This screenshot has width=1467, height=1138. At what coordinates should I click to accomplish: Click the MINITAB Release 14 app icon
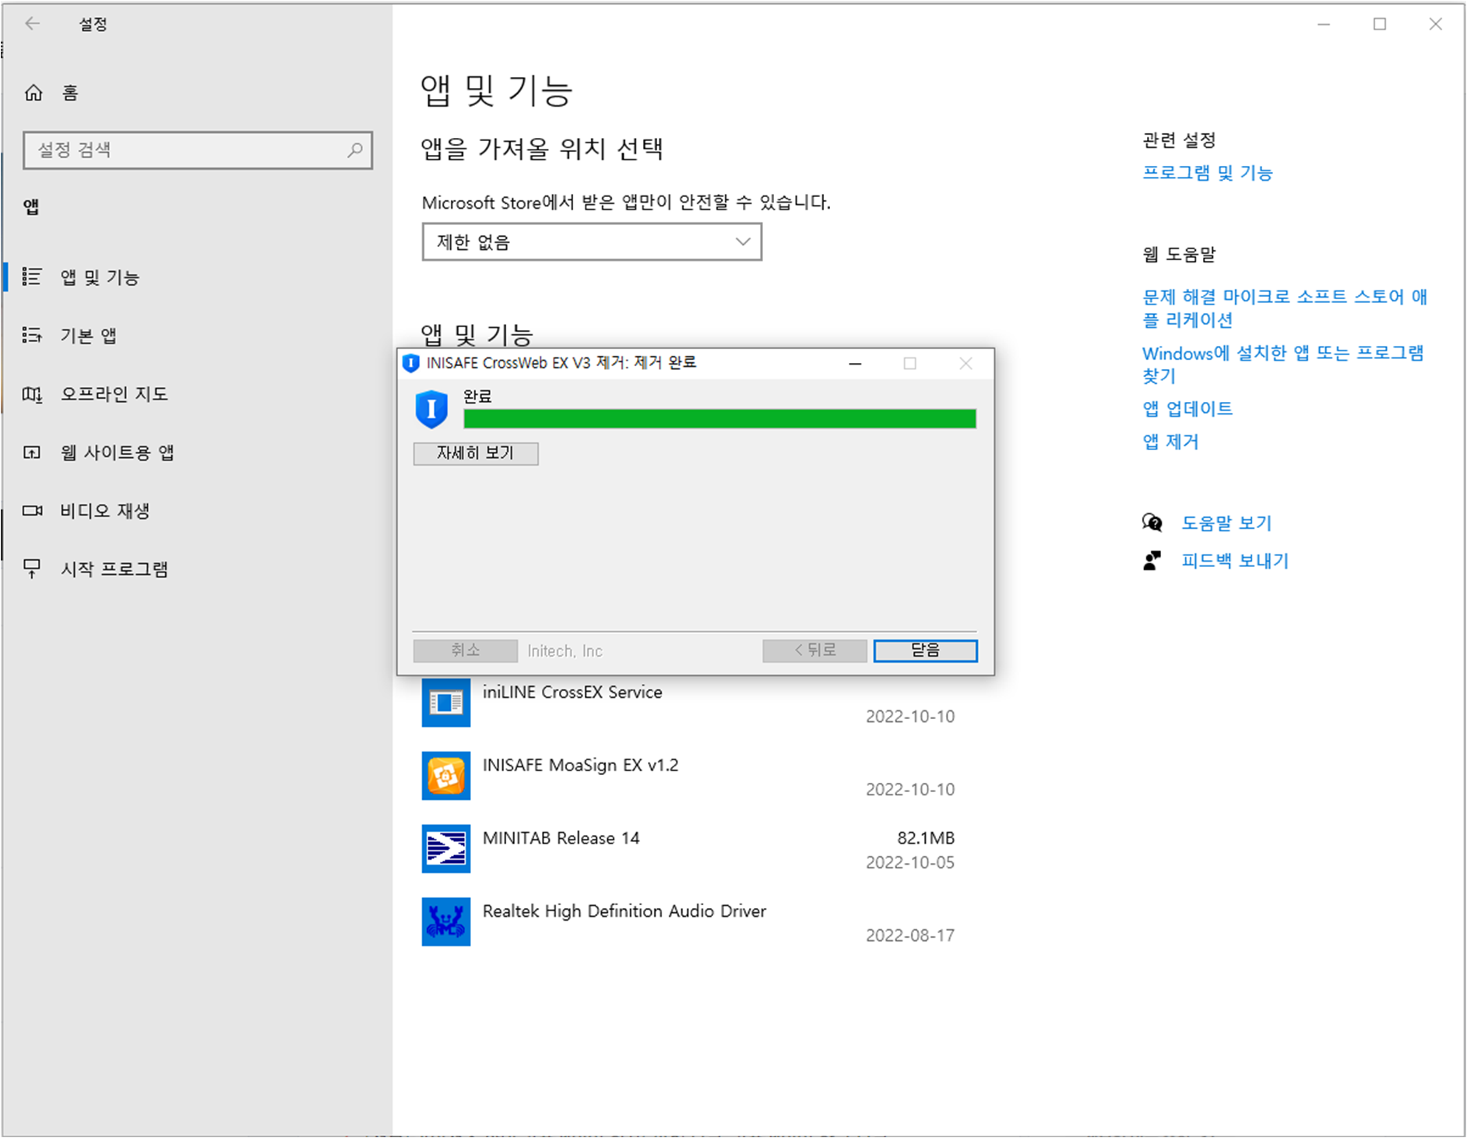(446, 848)
